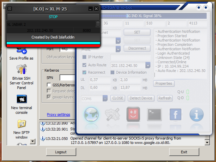This screenshot has width=216, height=162.
Task: Click the broom cleaner icon in io-bot
Action: coord(112,114)
